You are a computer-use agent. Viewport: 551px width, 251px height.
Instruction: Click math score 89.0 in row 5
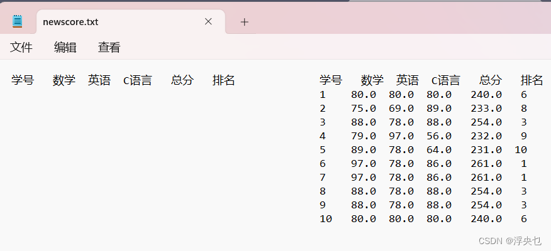pyautogui.click(x=364, y=150)
